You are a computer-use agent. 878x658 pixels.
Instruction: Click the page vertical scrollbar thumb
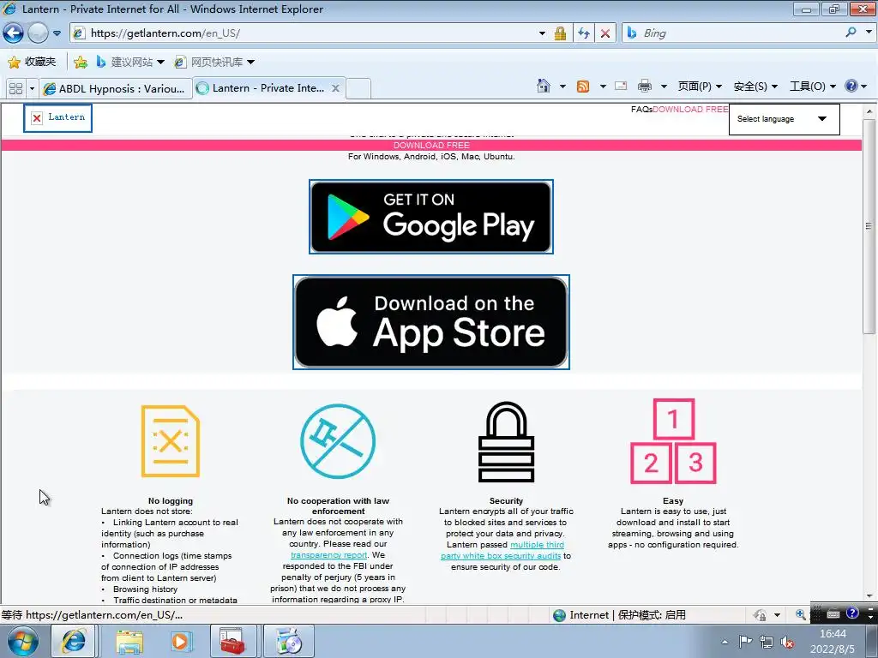869,226
